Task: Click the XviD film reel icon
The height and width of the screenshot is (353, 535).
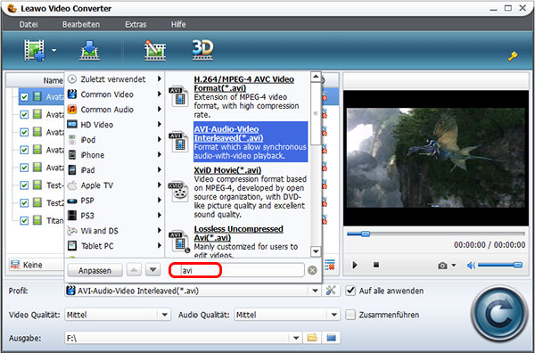Action: (178, 192)
